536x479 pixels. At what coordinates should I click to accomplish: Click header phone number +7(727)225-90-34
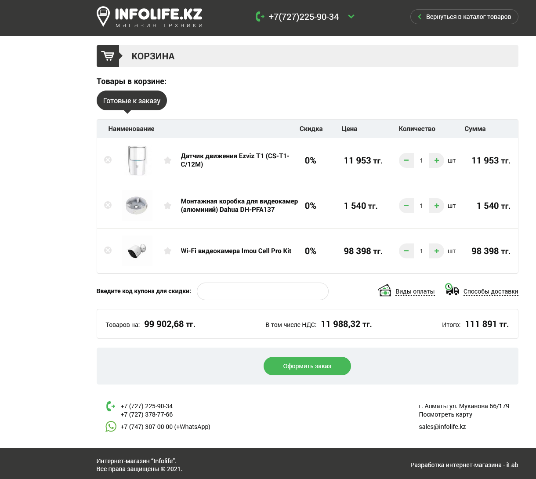[x=304, y=17]
